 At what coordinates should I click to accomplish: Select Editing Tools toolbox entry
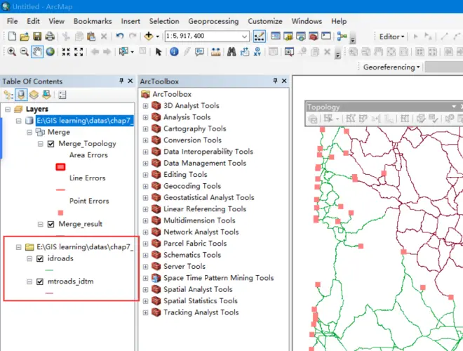185,175
